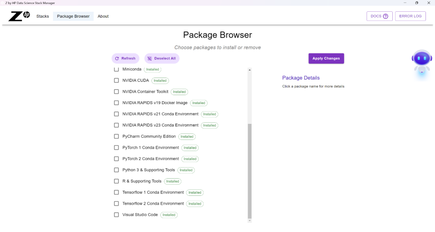Screen dimensions: 435x232
Task: Click the Installed badge beside R & Supporting Tools
Action: pos(172,181)
